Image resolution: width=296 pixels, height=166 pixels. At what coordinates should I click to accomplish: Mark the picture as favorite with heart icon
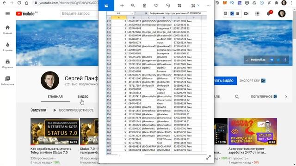click(156, 6)
